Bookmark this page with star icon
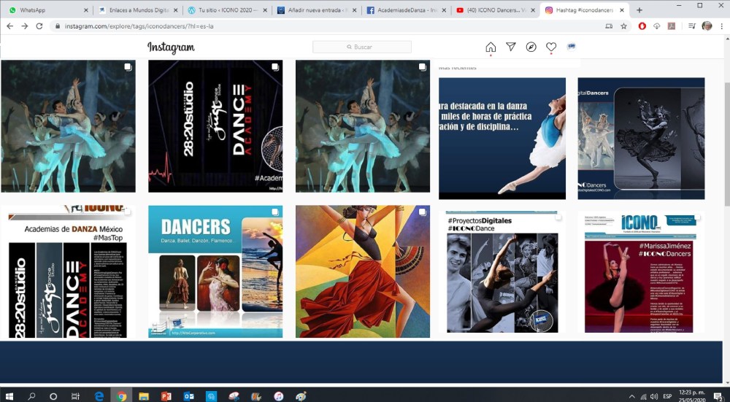Viewport: 730px width, 402px height. coord(623,26)
